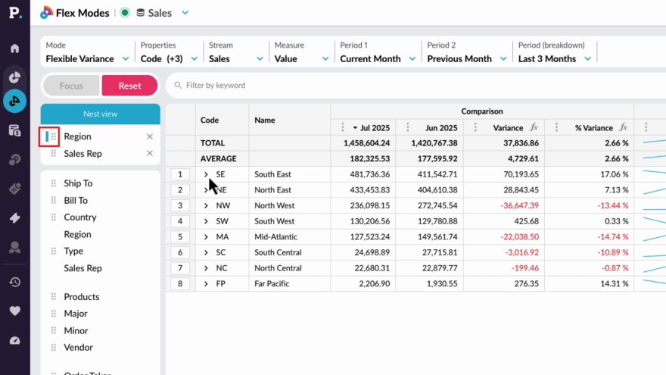Viewport: 666px width, 375px height.
Task: Click the green status indicator icon
Action: coord(125,13)
